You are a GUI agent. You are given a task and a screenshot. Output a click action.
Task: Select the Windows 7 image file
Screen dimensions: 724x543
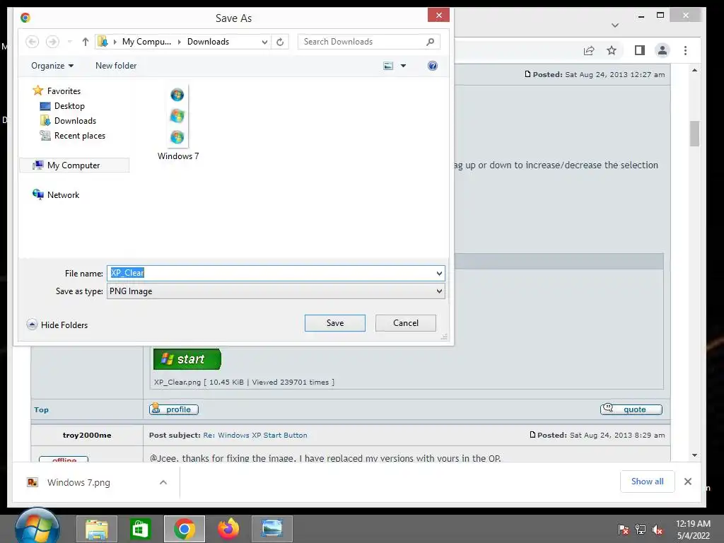point(177,123)
